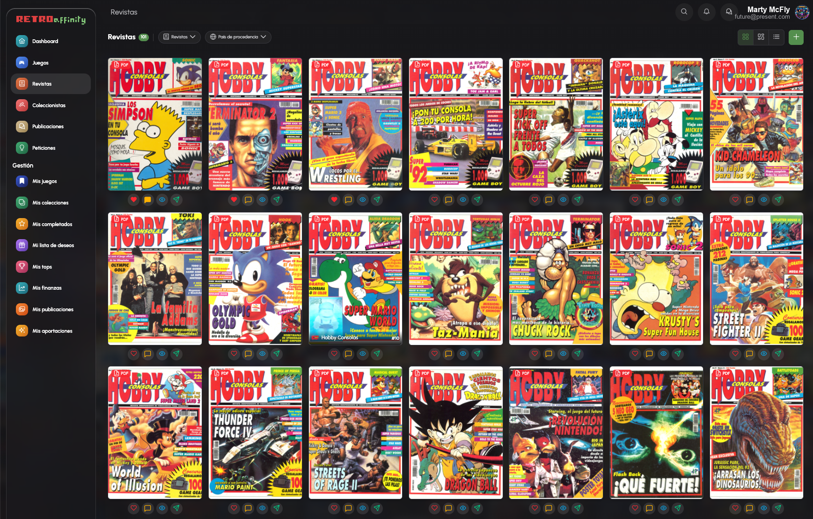The image size is (813, 519).
Task: Open comments for the Terminator 2 issue
Action: (248, 200)
